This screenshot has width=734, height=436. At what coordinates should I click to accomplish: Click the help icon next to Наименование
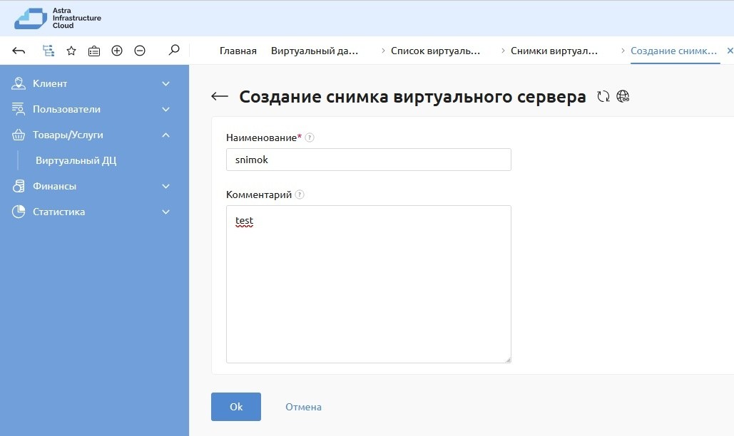pos(310,137)
